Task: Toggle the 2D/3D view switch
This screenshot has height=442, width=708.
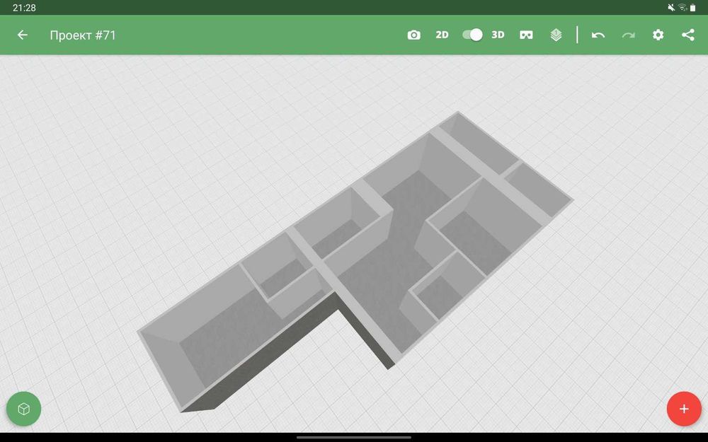Action: click(x=472, y=35)
